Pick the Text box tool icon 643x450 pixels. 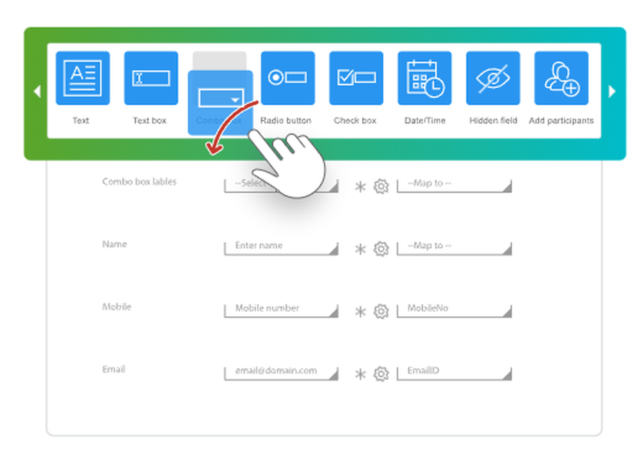click(151, 78)
